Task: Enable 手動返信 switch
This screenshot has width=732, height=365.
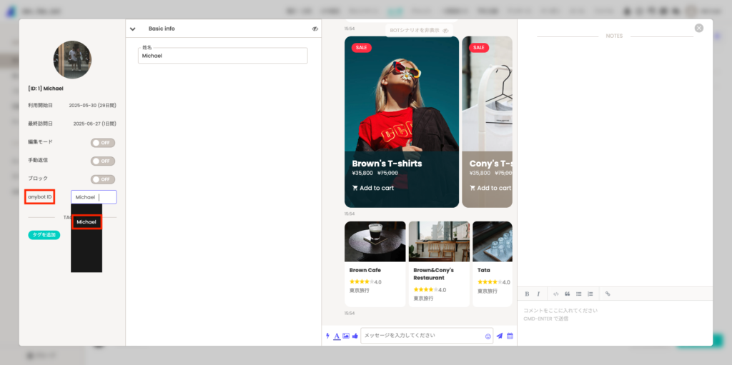Action: pyautogui.click(x=103, y=161)
